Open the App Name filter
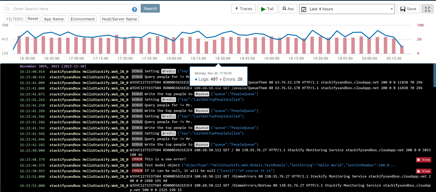436x192 pixels. click(54, 19)
